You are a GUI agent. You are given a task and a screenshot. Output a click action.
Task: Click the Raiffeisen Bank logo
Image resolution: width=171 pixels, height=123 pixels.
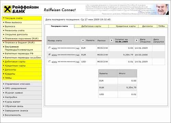click(x=21, y=9)
